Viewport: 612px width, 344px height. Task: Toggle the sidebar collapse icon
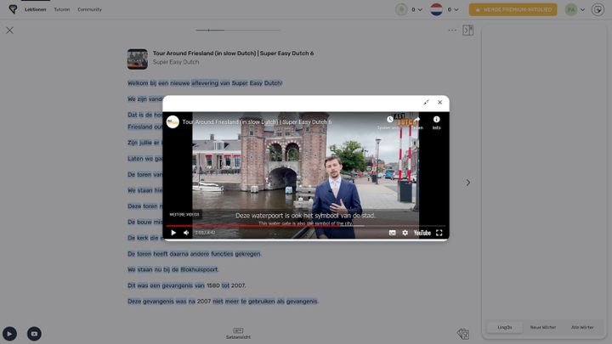468,30
